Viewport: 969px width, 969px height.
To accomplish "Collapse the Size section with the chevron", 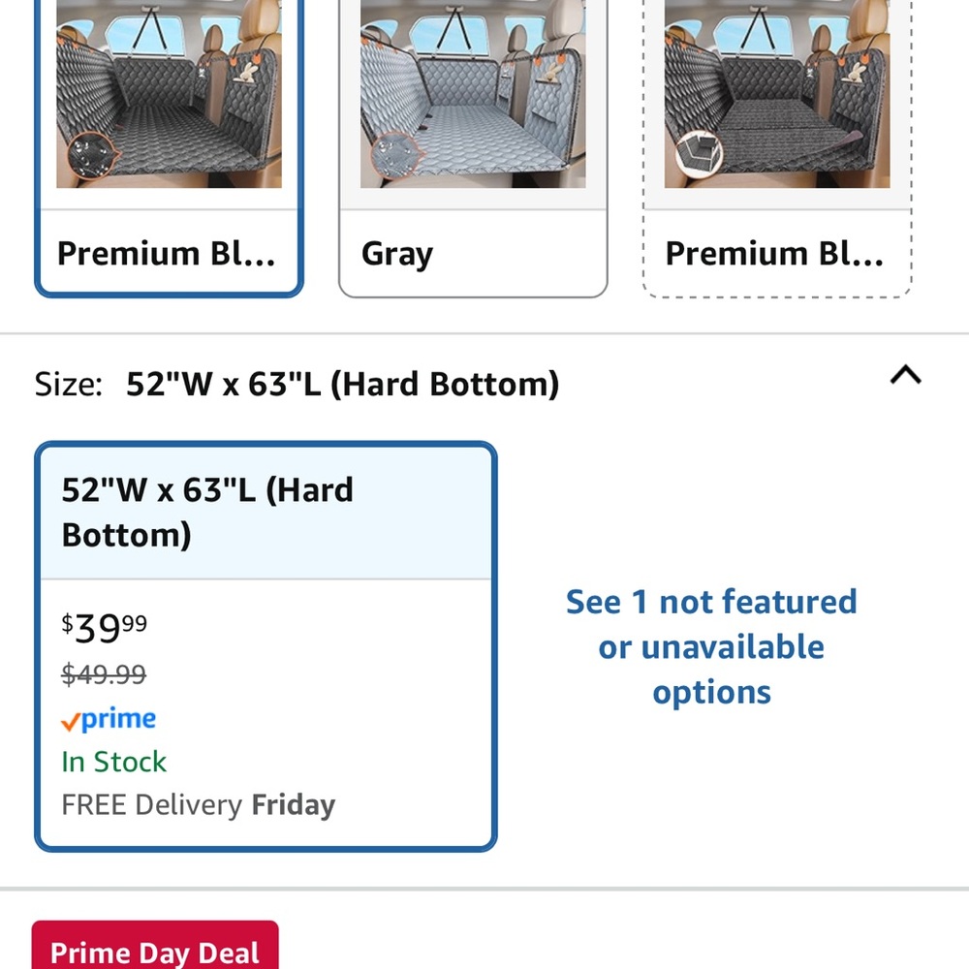I will coord(905,375).
